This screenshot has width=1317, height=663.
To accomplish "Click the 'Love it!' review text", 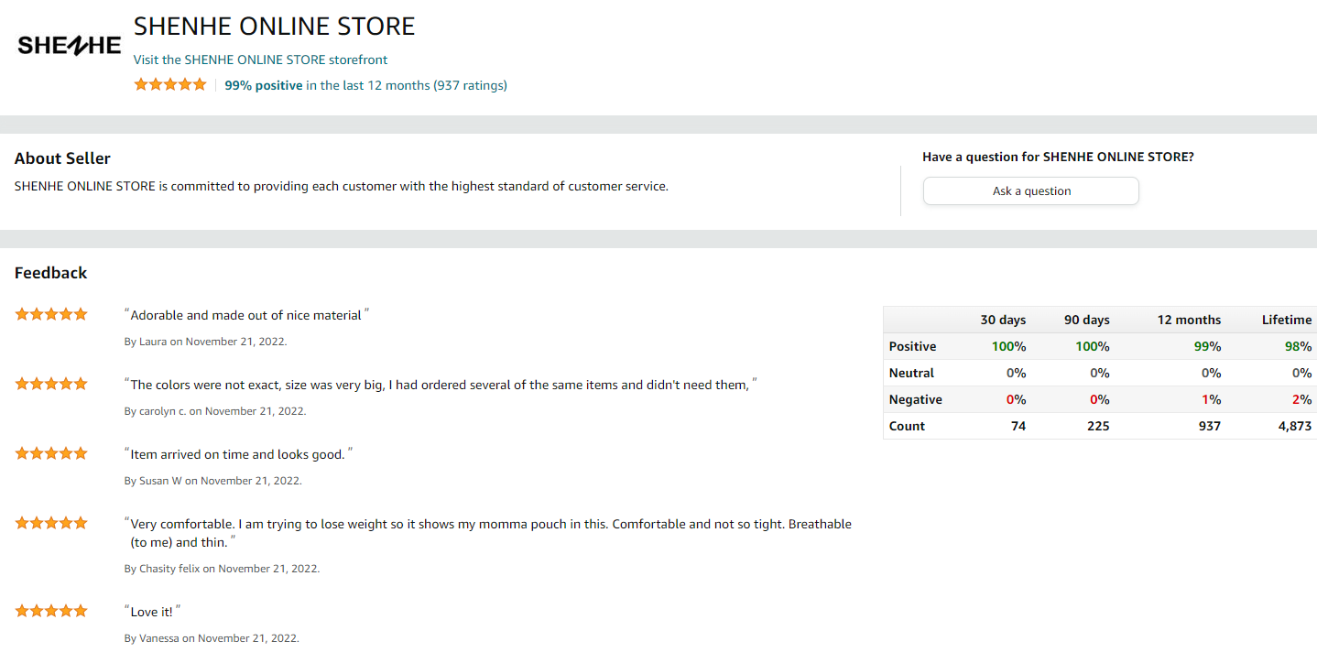I will tap(152, 611).
